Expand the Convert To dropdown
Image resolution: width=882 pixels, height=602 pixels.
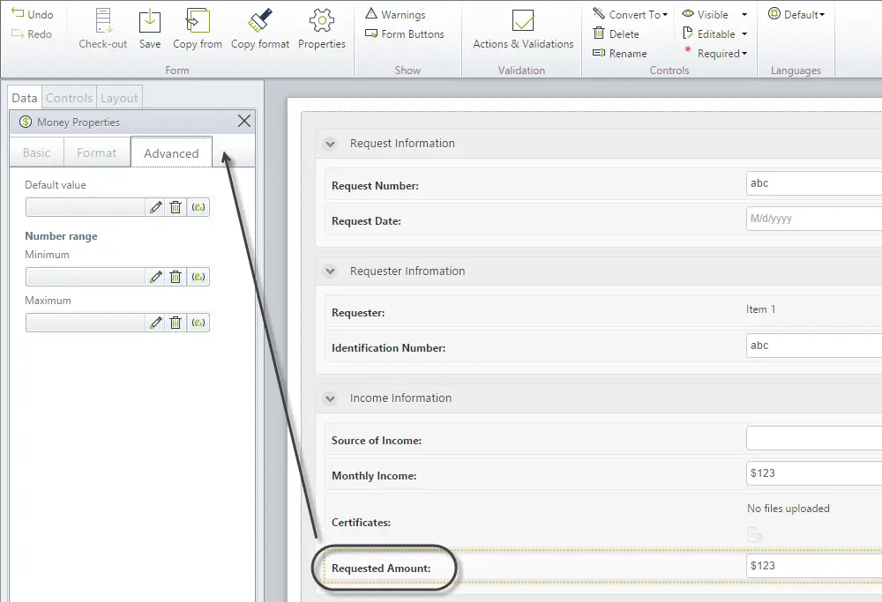click(x=665, y=15)
